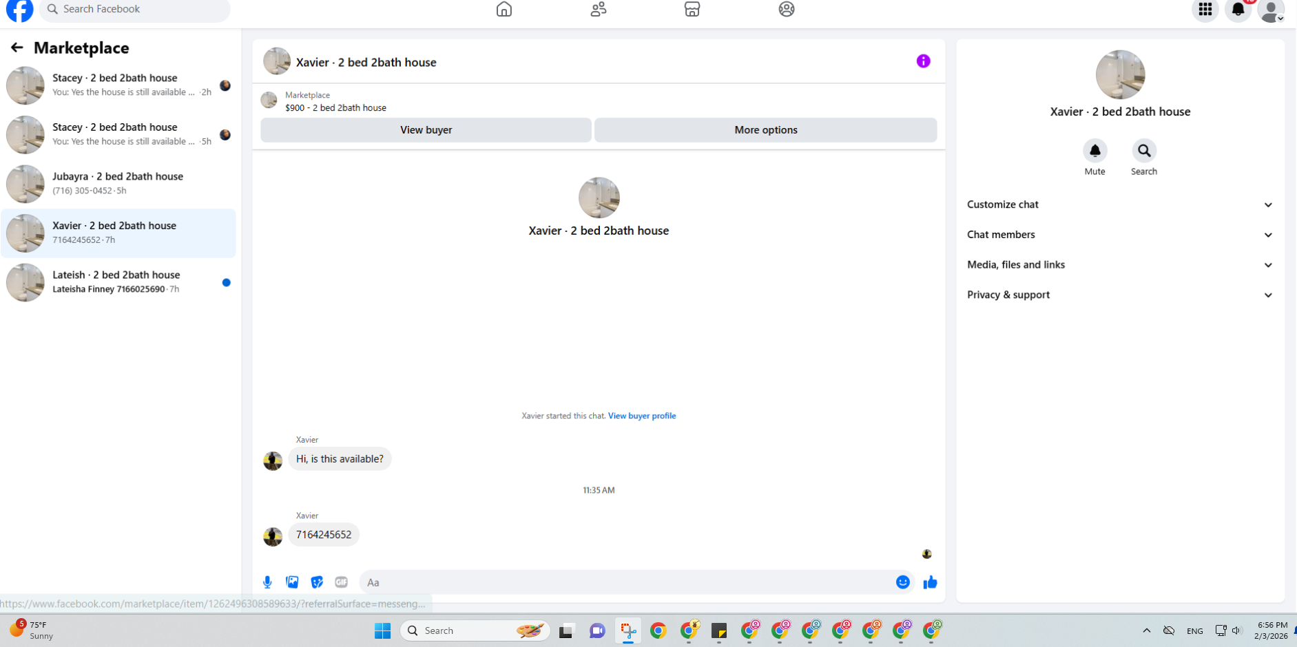The image size is (1297, 647).
Task: Expand the Chat members section
Action: pyautogui.click(x=1120, y=235)
